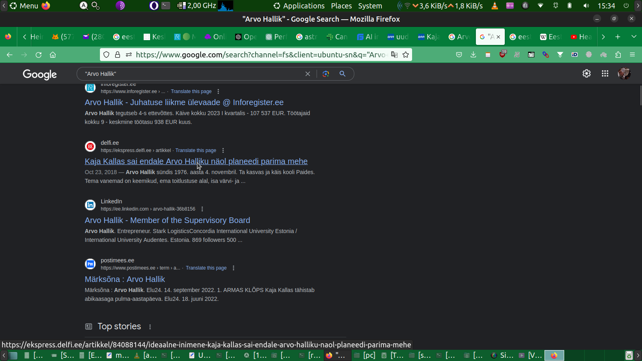This screenshot has width=642, height=361.
Task: Open the Menu button in the top panel
Action: 24,6
